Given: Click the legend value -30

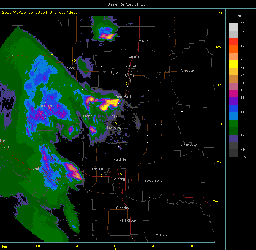Looking at the screenshot, I should [x=243, y=157].
